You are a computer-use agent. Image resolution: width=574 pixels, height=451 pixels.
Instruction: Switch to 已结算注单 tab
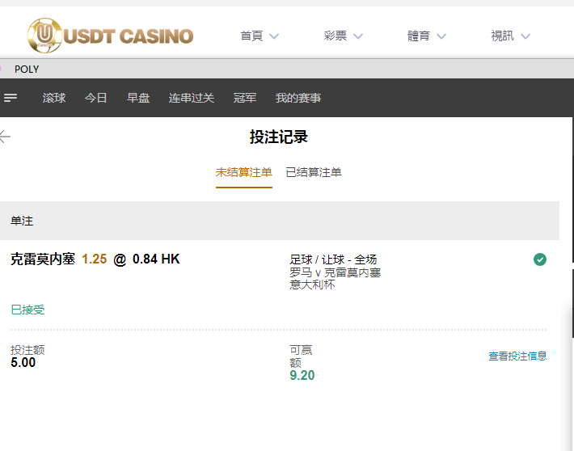pos(314,172)
